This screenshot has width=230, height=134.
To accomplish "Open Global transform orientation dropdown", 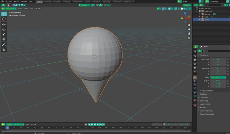I will (x=84, y=5).
